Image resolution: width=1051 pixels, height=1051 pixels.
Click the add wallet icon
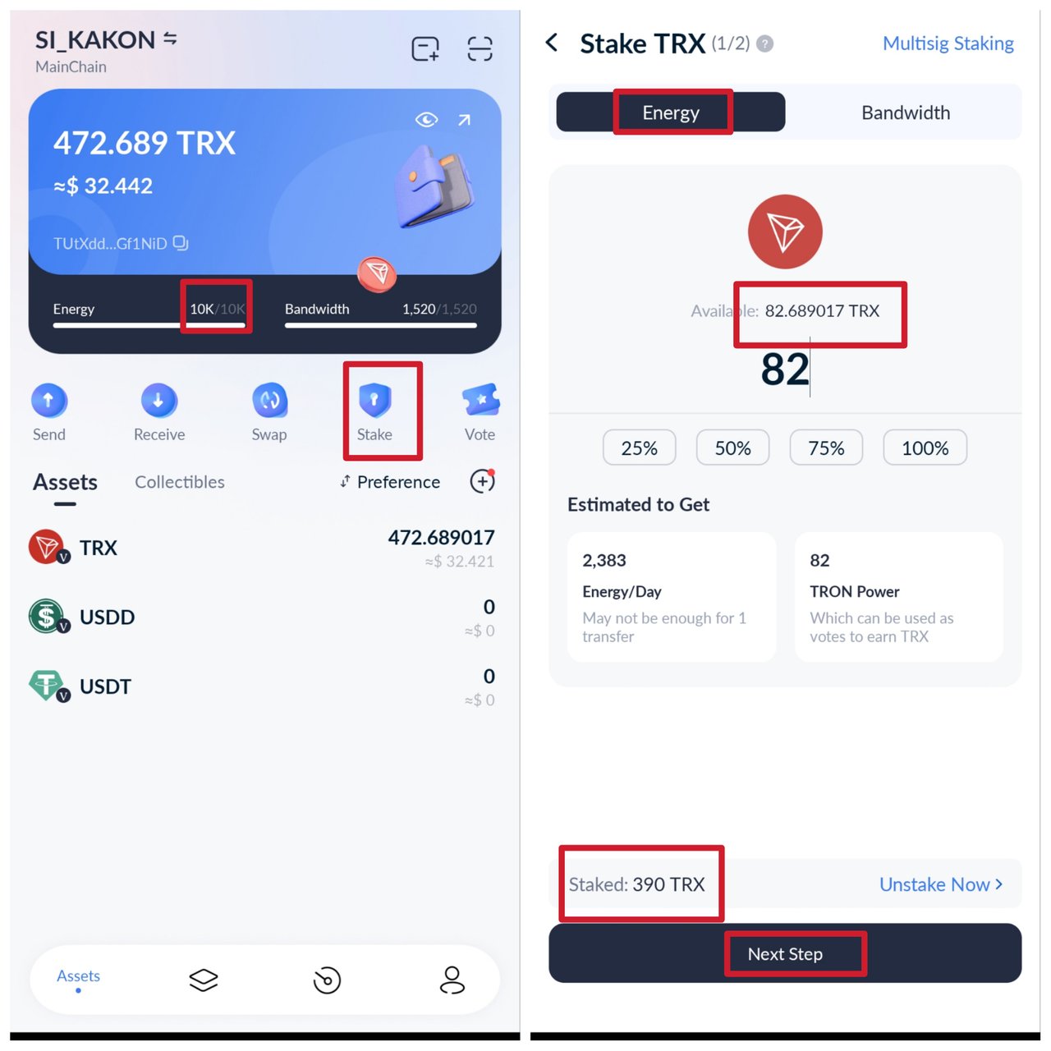(x=425, y=49)
